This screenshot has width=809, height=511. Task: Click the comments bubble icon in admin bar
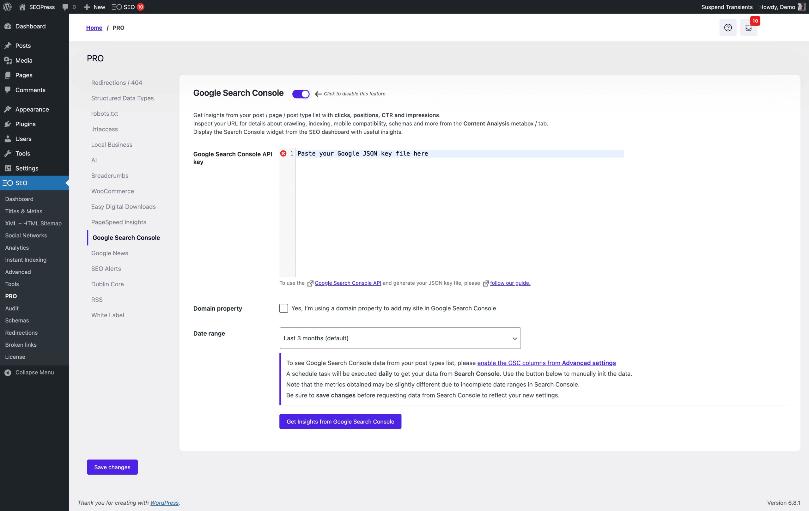click(65, 7)
